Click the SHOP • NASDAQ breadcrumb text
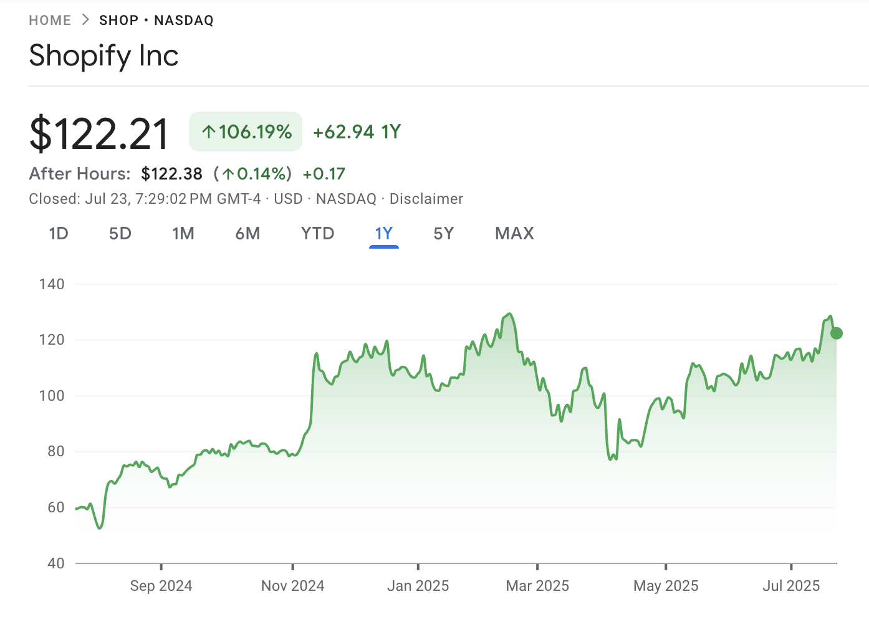869x622 pixels. click(156, 21)
